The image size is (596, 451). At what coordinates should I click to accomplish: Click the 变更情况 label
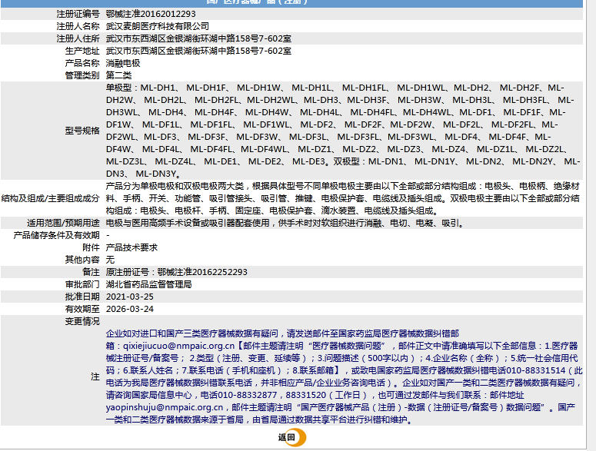82,321
